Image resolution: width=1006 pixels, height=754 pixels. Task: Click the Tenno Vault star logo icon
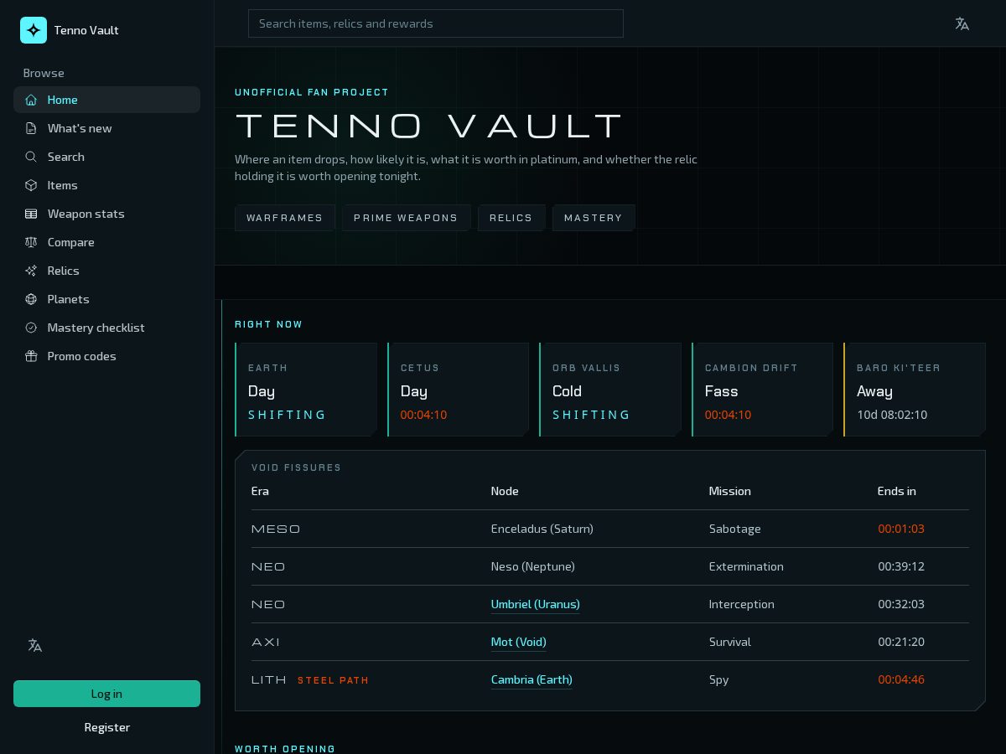(x=34, y=30)
